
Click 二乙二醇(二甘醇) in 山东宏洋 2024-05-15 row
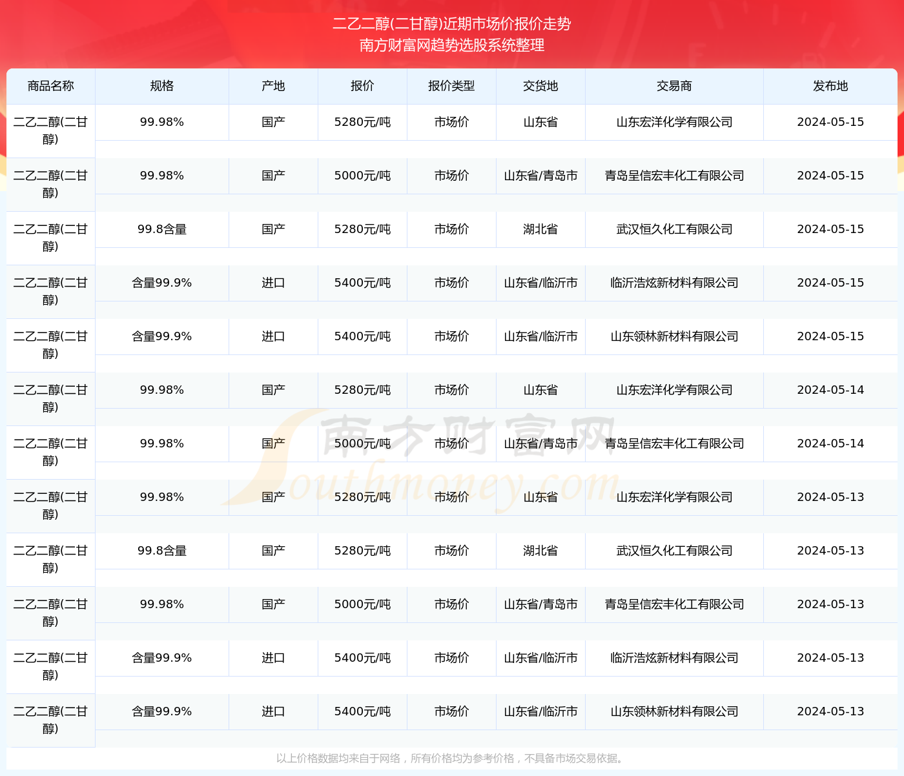coord(50,130)
